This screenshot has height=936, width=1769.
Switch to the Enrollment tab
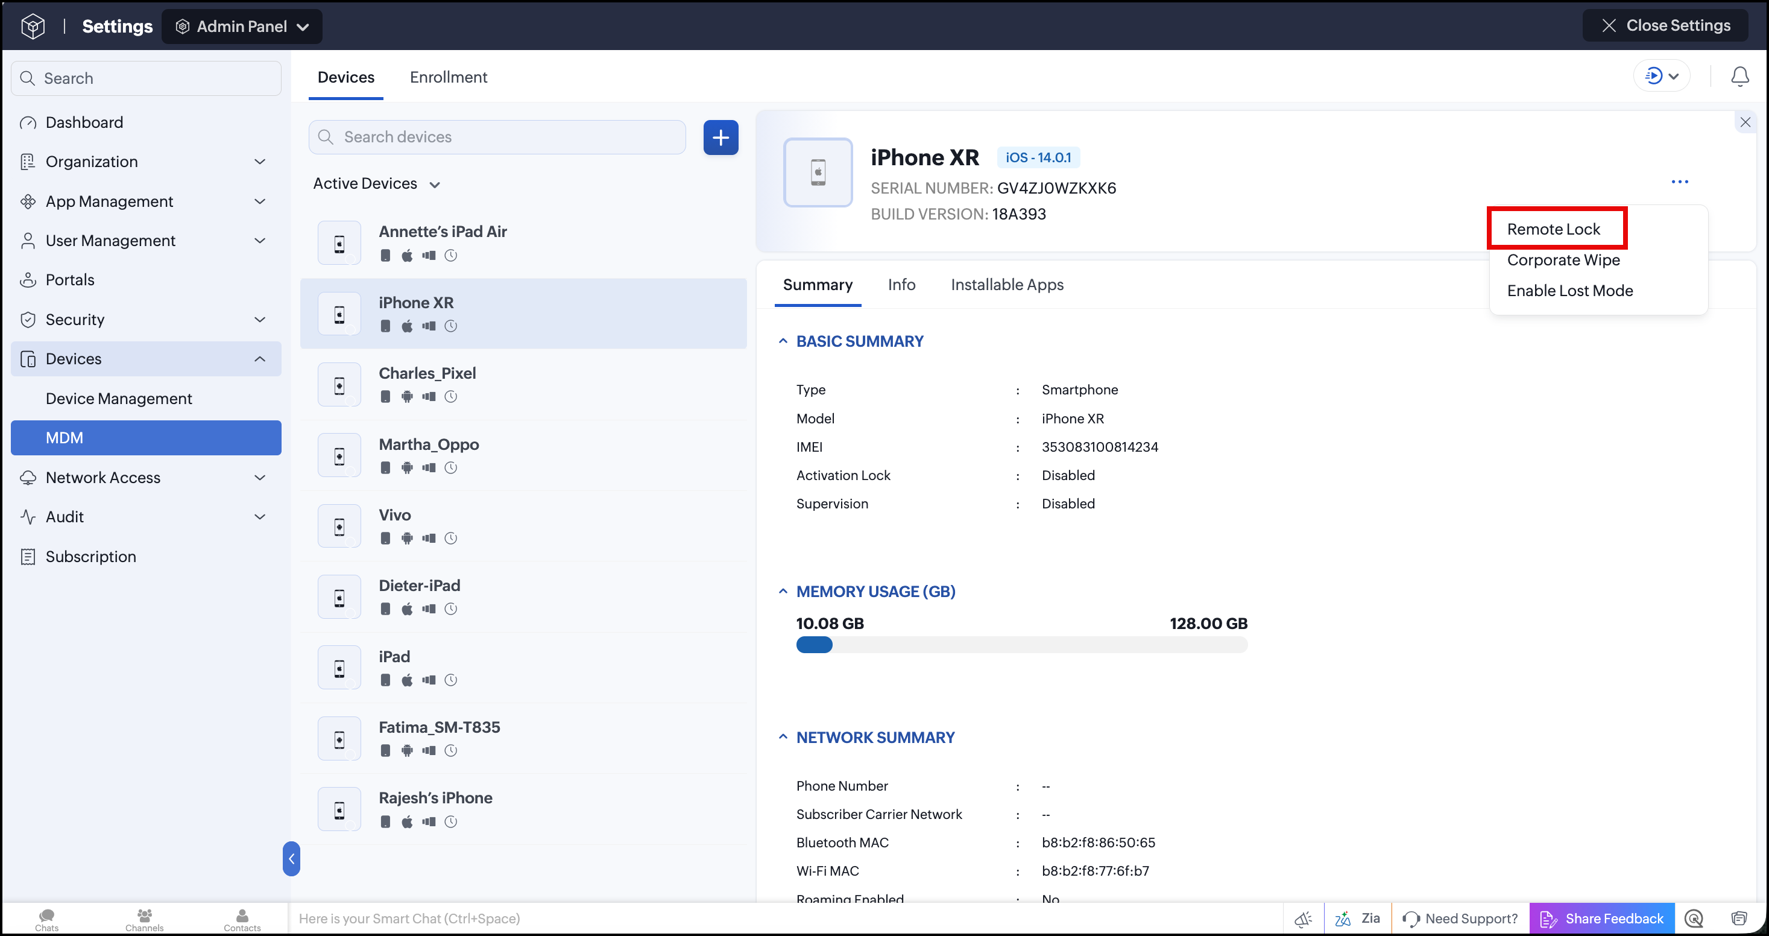click(449, 78)
